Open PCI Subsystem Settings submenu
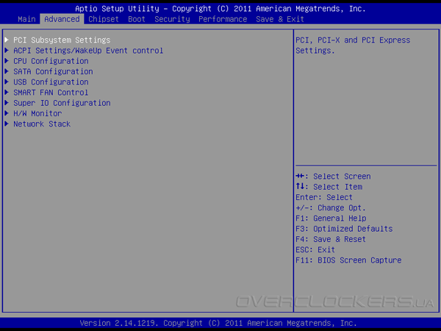441x331 pixels. point(62,40)
